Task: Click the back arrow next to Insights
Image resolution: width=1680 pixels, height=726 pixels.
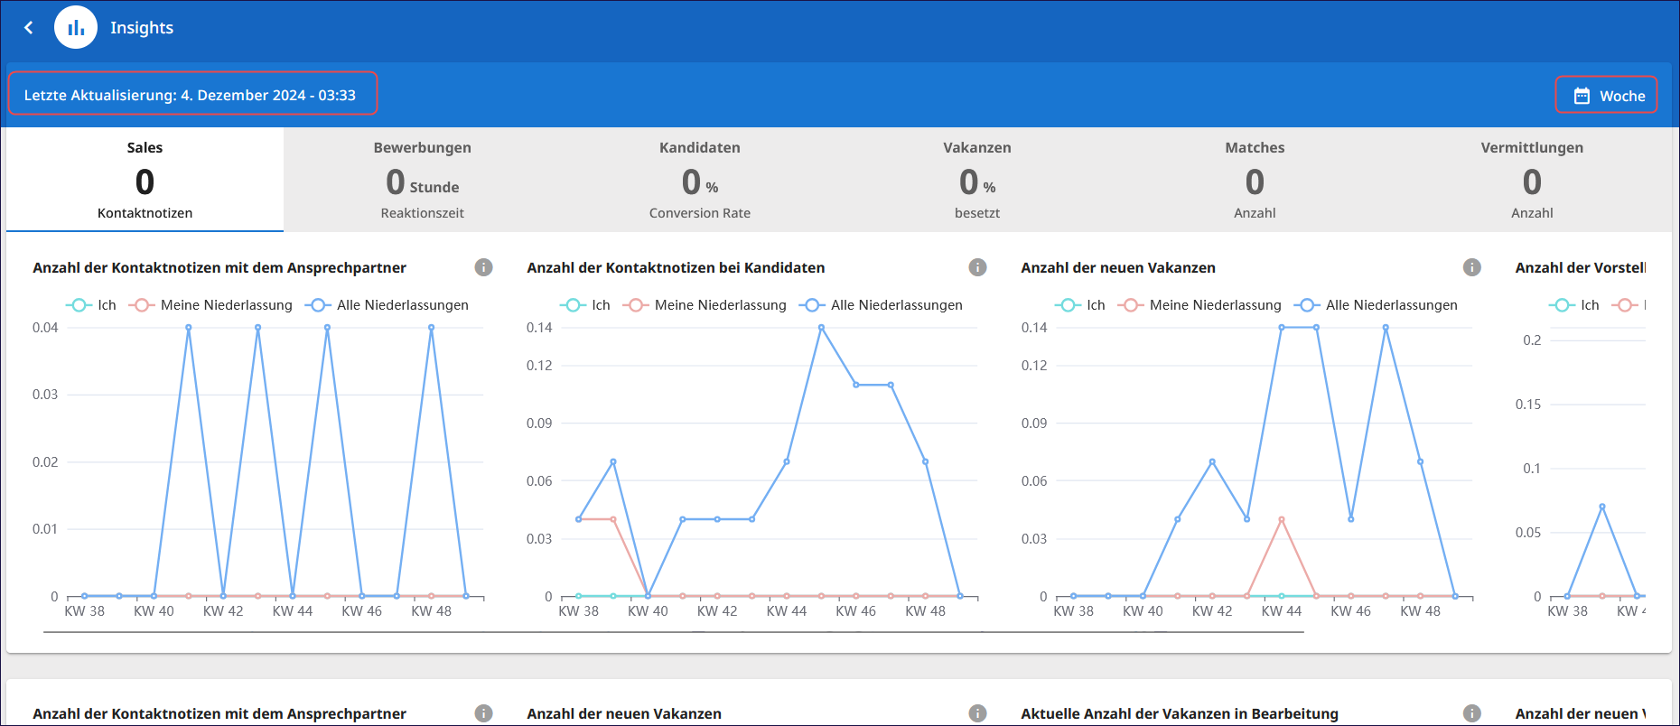Action: pyautogui.click(x=29, y=28)
